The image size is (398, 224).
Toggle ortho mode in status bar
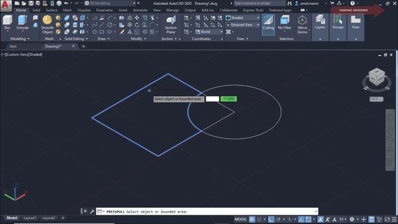(271, 219)
